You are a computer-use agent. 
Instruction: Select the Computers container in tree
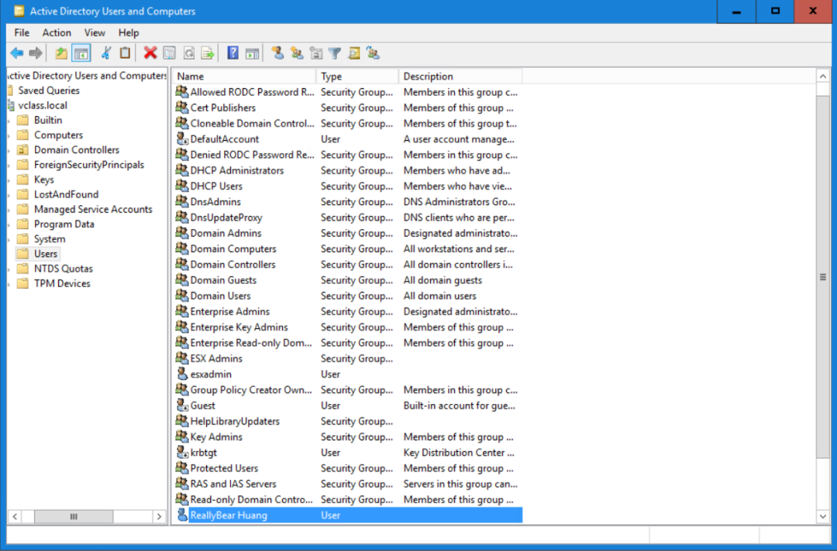(x=59, y=135)
